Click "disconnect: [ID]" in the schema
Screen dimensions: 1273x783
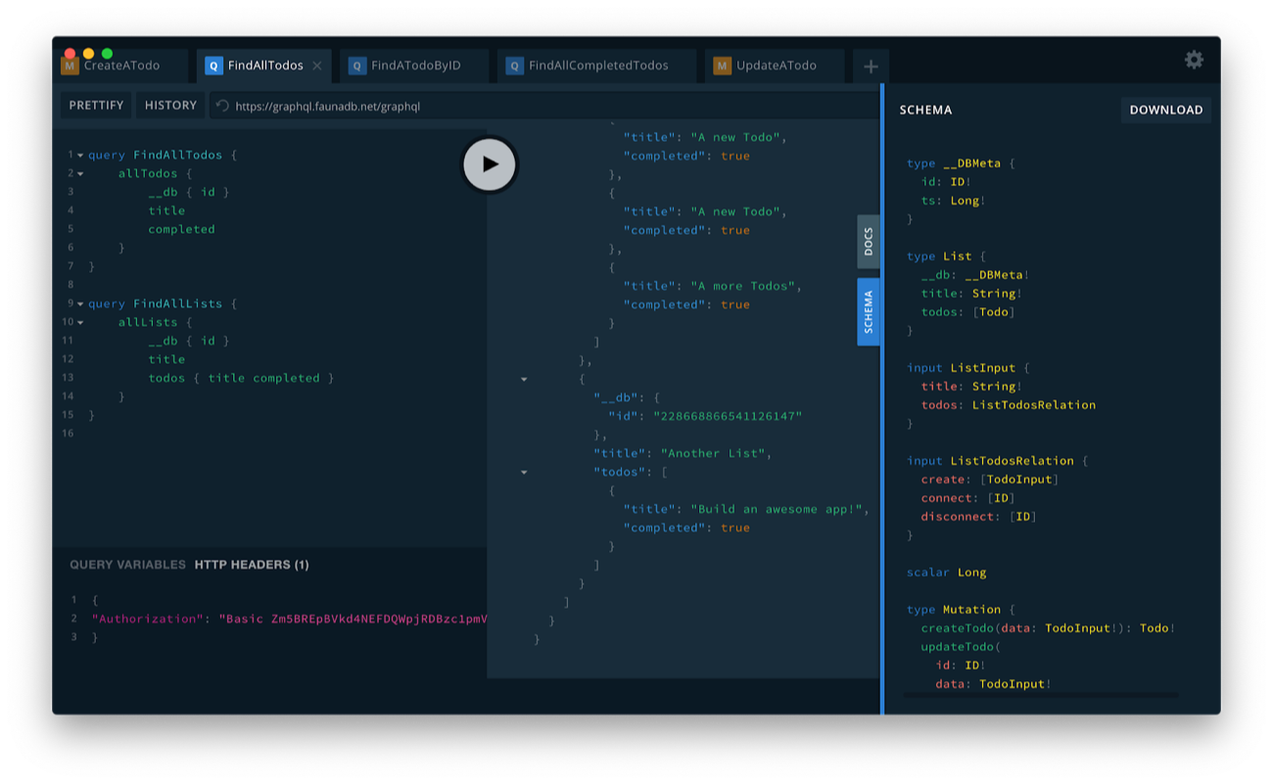(x=978, y=517)
